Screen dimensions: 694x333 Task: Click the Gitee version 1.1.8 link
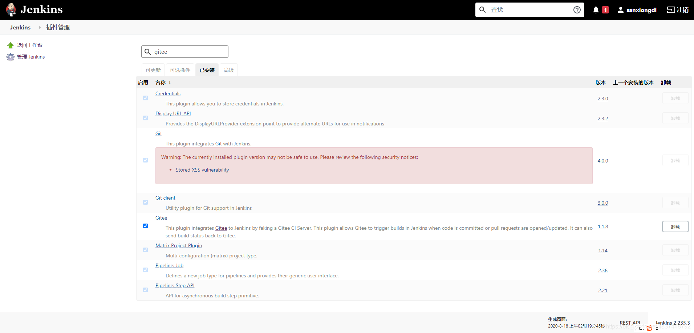[x=603, y=226]
